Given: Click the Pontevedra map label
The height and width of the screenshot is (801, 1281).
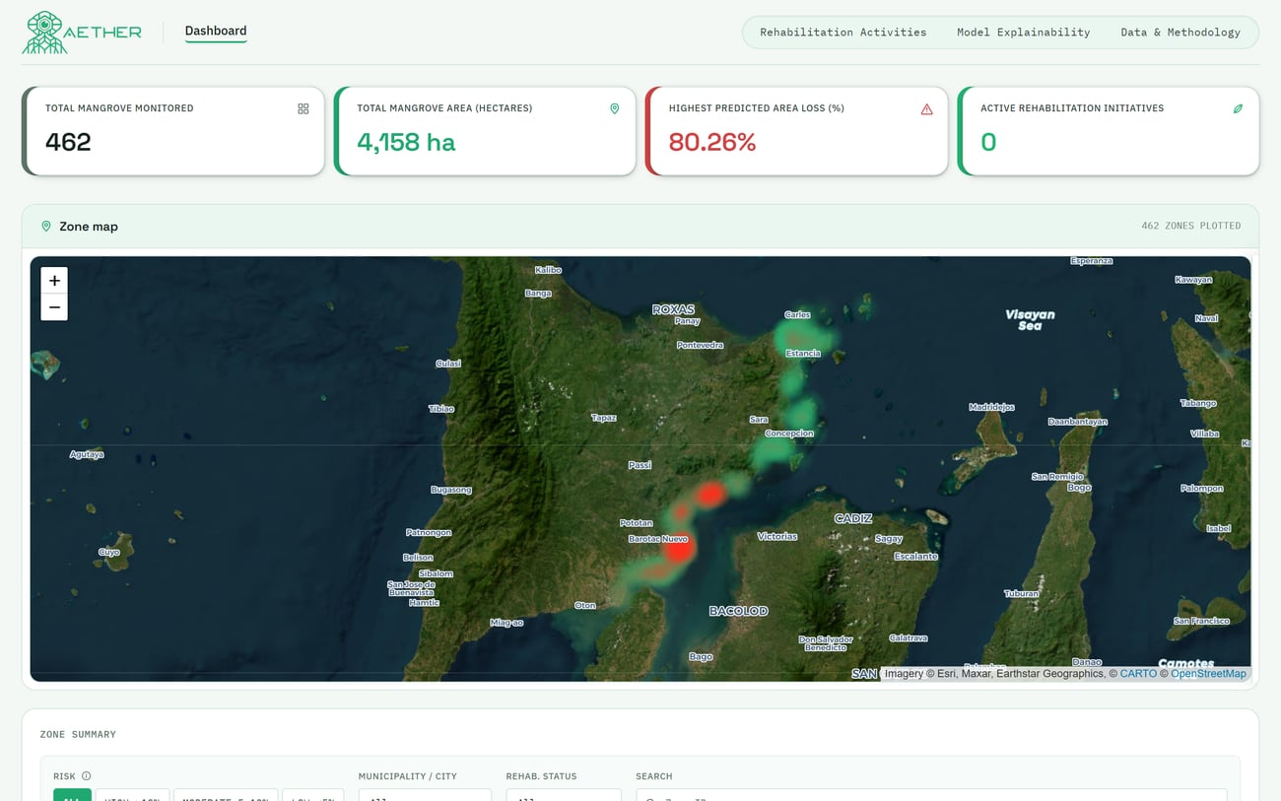Looking at the screenshot, I should coord(701,345).
